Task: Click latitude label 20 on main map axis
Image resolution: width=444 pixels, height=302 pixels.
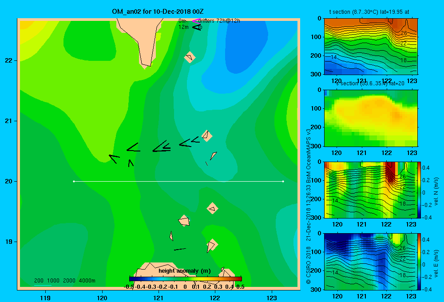Action: click(9, 181)
